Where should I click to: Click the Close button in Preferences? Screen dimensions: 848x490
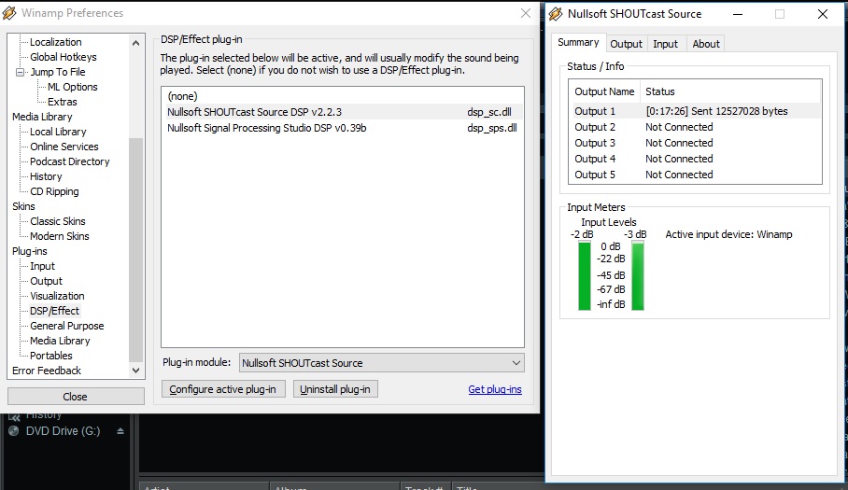(x=75, y=397)
